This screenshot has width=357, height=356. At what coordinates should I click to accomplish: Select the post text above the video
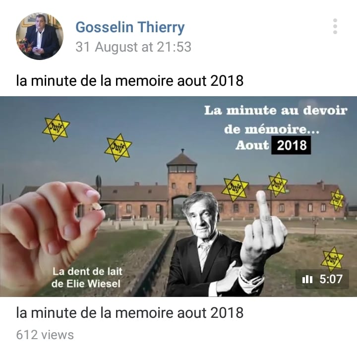(x=130, y=81)
